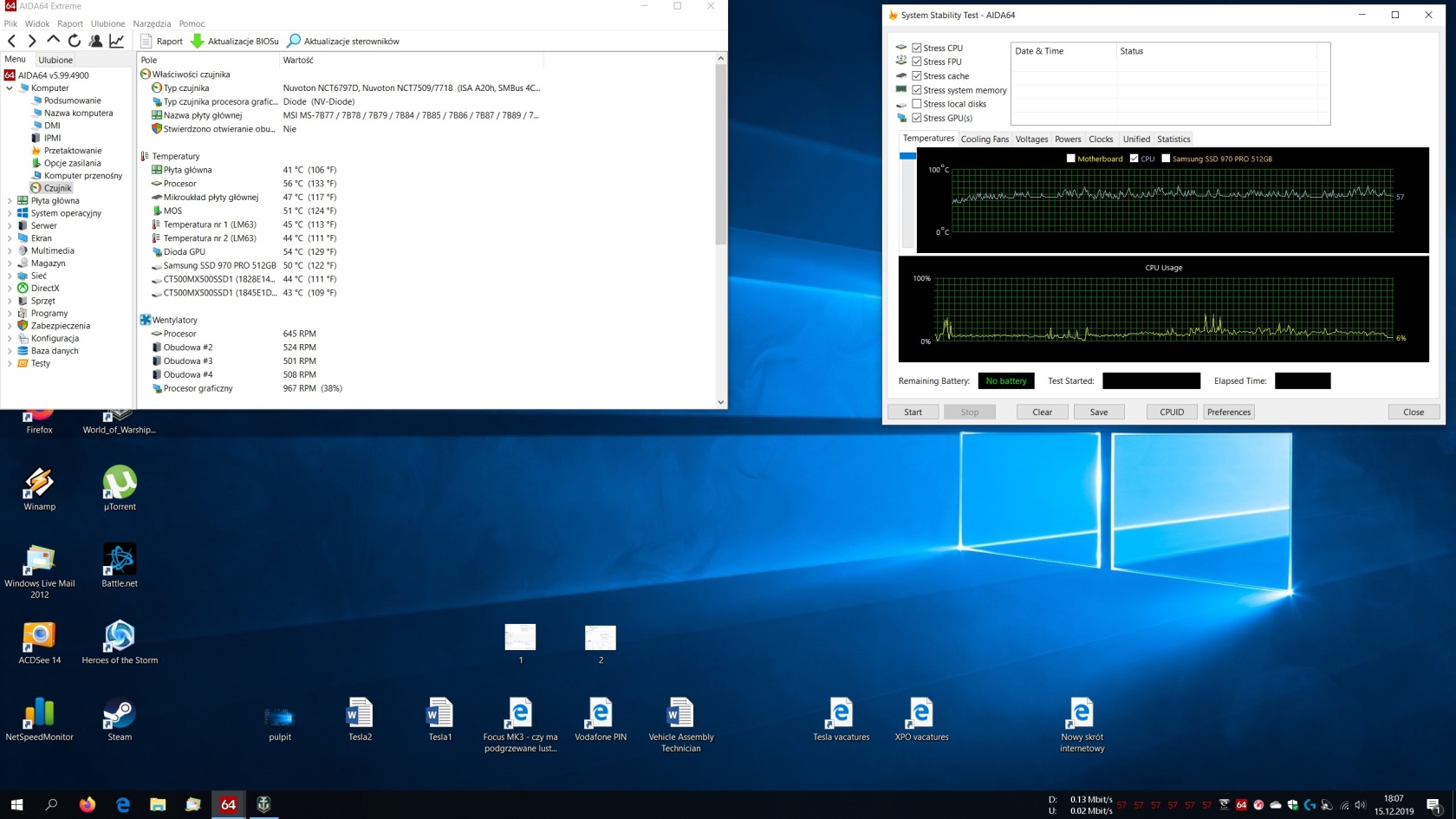Click the back navigation arrow icon
Viewport: 1456px width, 819px height.
click(11, 41)
